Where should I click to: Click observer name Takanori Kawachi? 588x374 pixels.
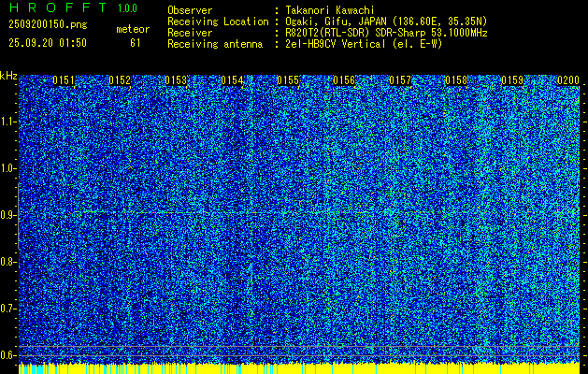[x=330, y=10]
